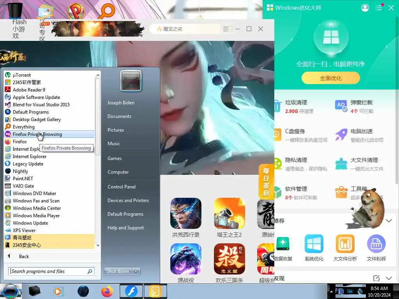Click the Shut down button
This screenshot has height=299, width=399.
tap(118, 271)
